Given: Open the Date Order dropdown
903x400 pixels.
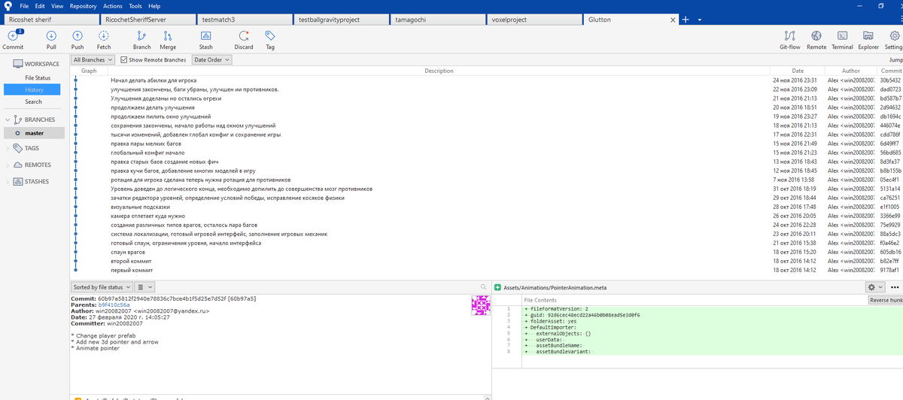Looking at the screenshot, I should [x=211, y=59].
